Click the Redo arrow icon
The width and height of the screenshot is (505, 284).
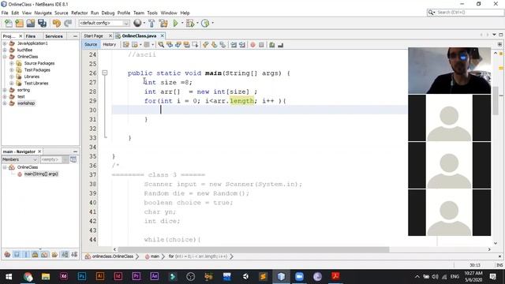tap(68, 23)
